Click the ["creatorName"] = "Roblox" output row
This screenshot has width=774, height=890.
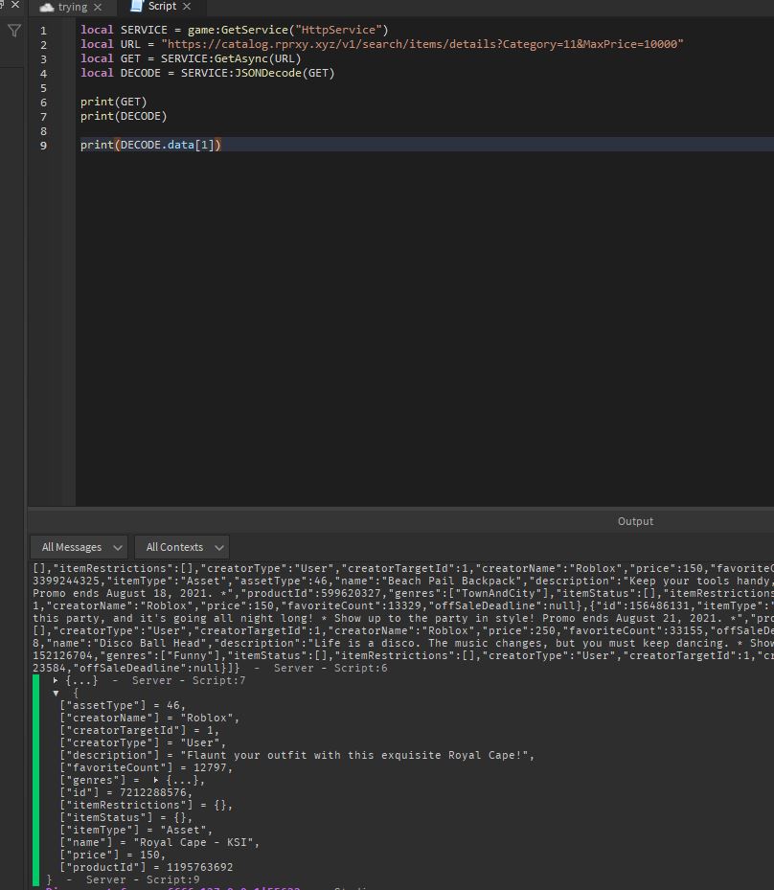click(149, 718)
